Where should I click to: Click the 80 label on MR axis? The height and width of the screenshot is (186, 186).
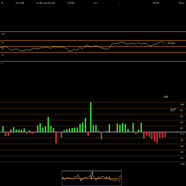coord(182,110)
